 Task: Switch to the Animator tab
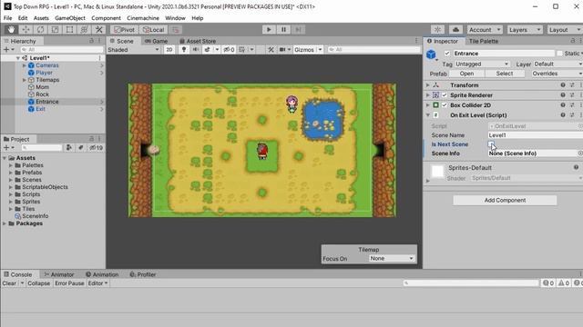point(58,274)
